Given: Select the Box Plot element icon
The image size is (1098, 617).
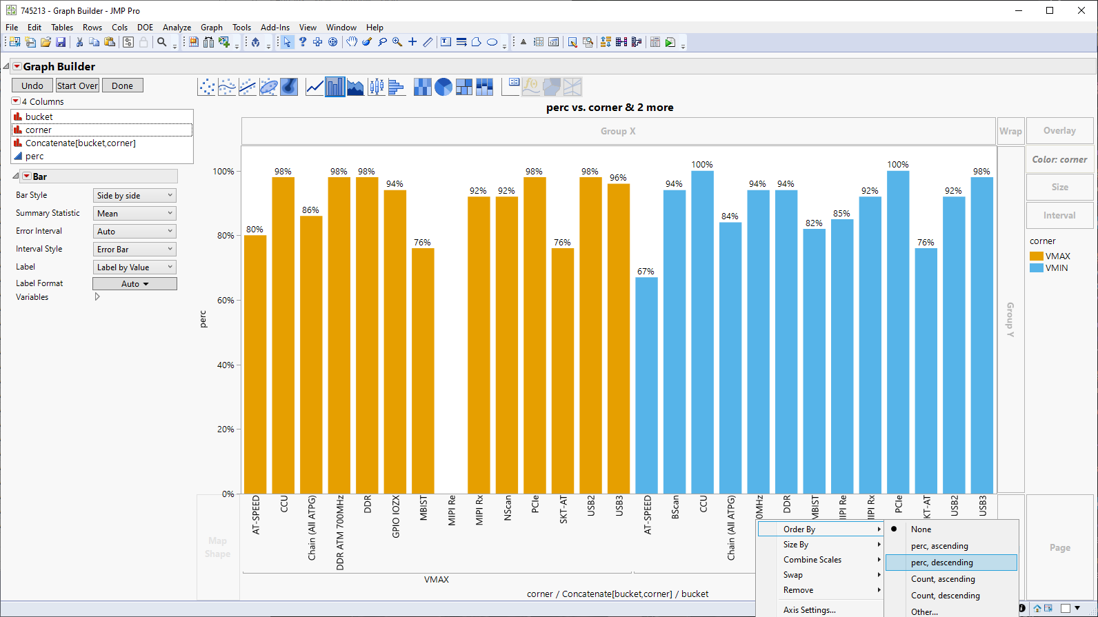Looking at the screenshot, I should click(x=376, y=87).
